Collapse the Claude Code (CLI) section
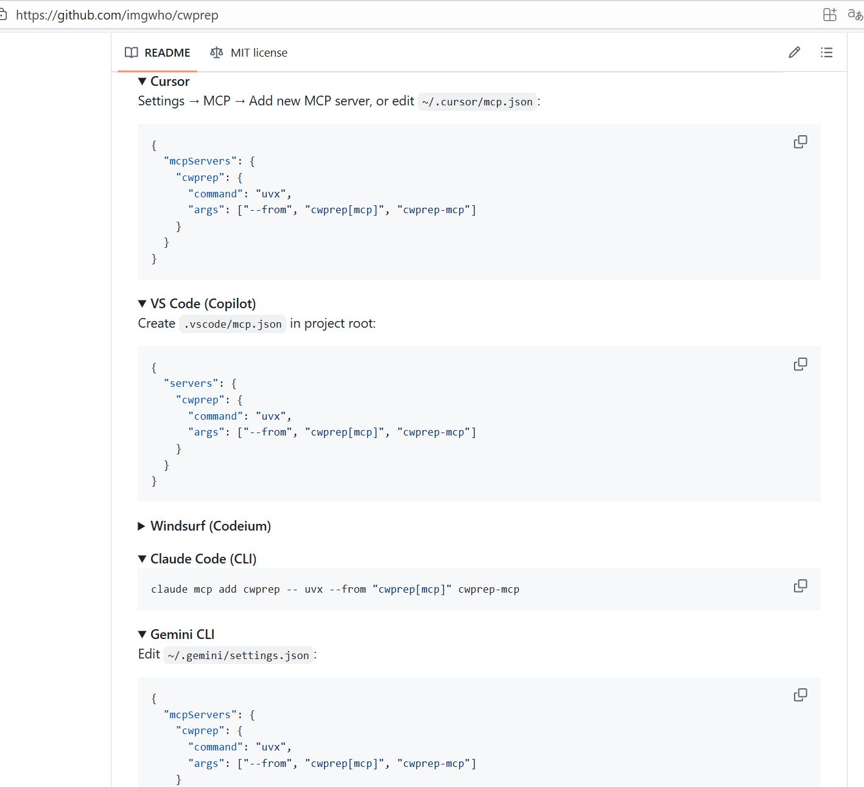 pos(197,559)
